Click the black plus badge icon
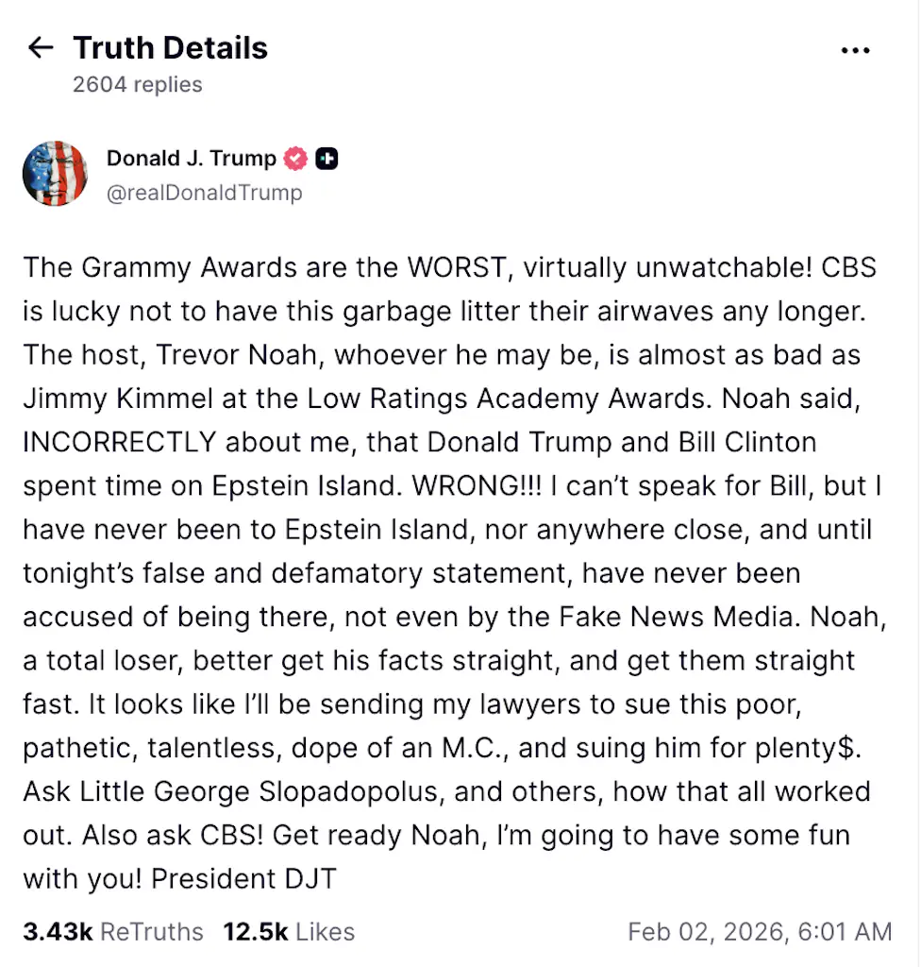Image resolution: width=921 pixels, height=967 pixels. point(327,159)
